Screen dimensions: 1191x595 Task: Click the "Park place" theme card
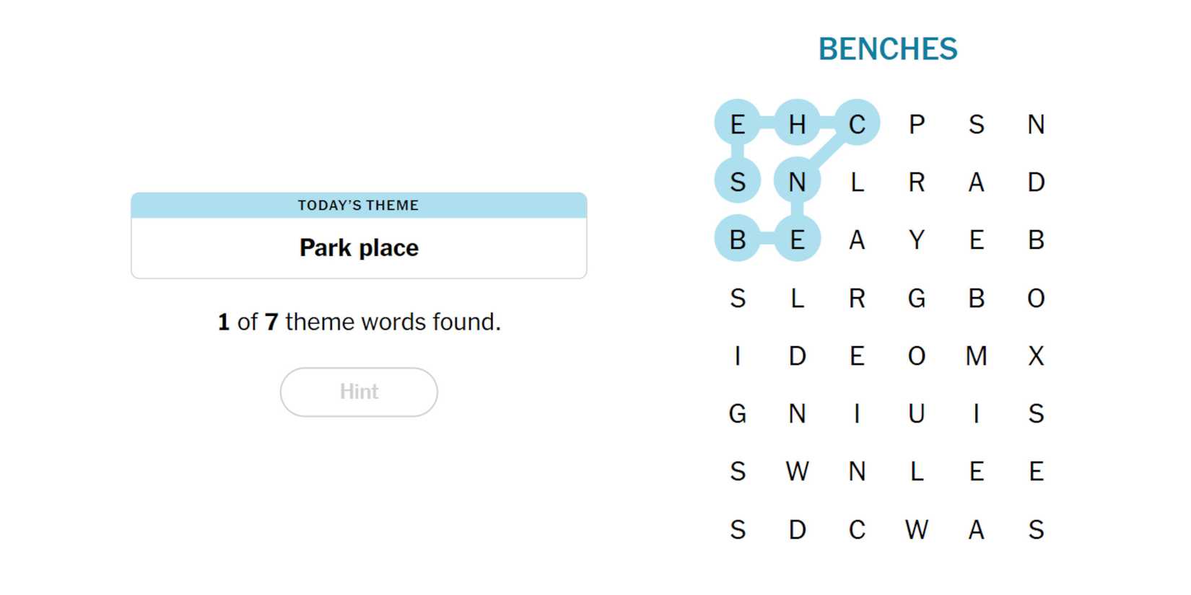(359, 247)
